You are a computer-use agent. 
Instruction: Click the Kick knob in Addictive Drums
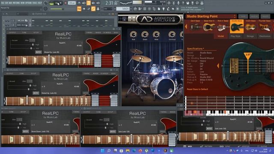pos(133,35)
